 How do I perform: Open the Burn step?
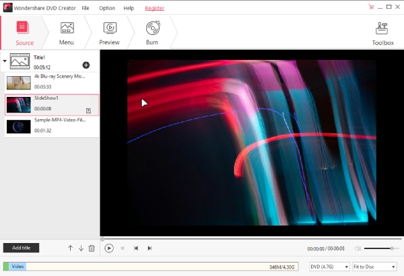pos(153,33)
